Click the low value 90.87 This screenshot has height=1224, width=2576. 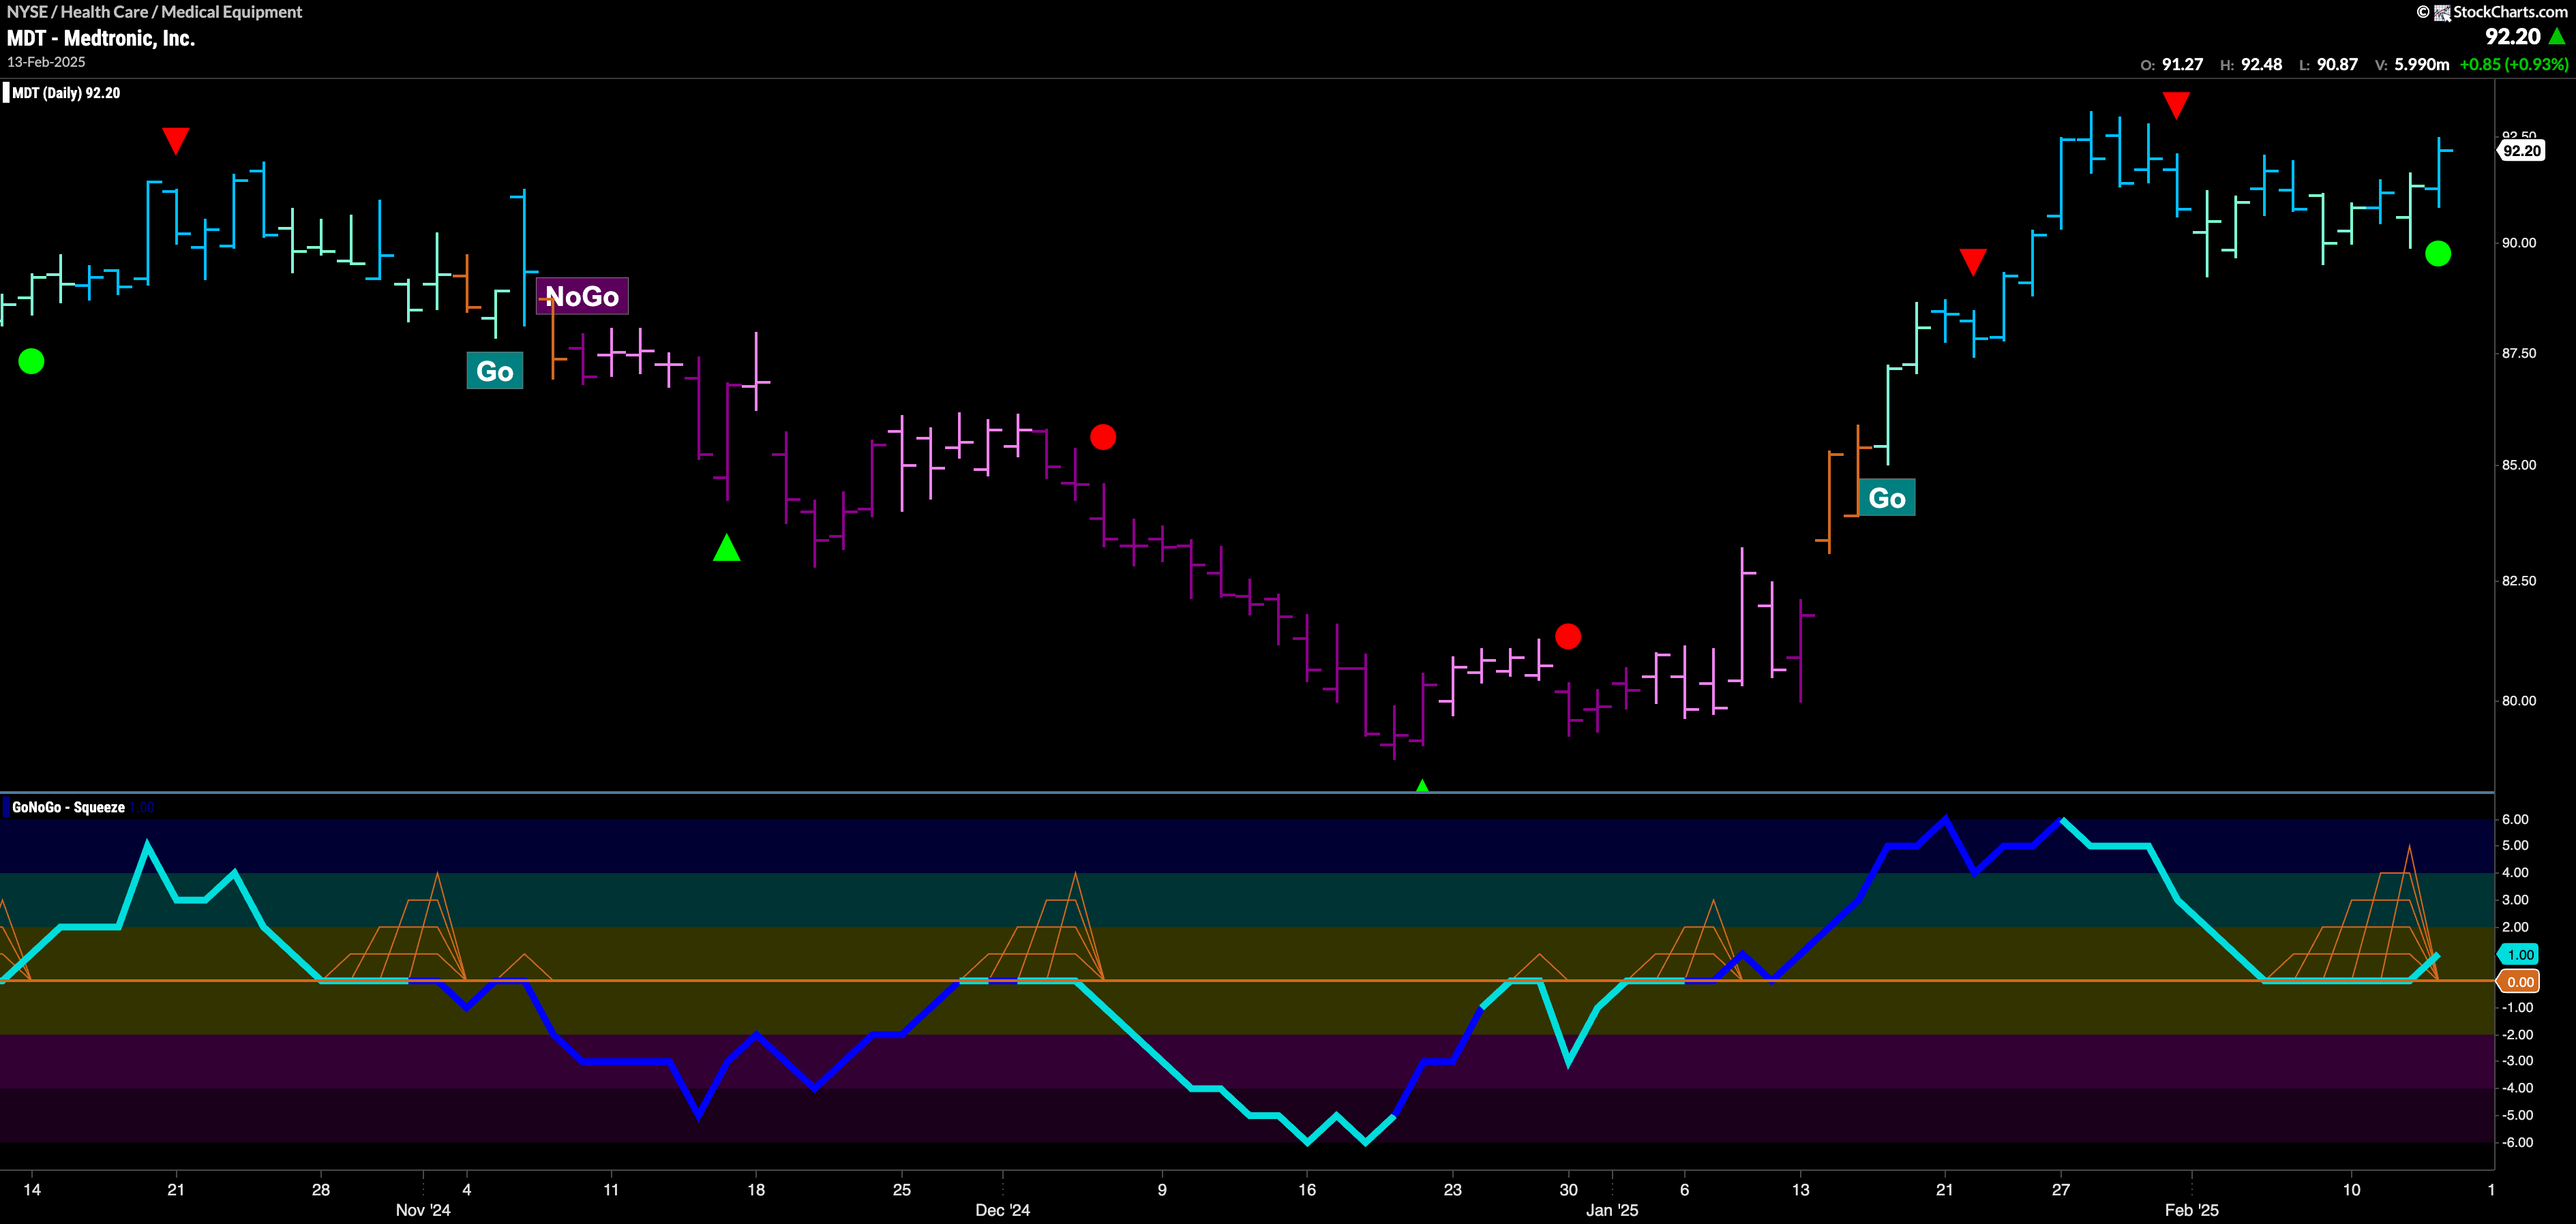tap(2337, 64)
